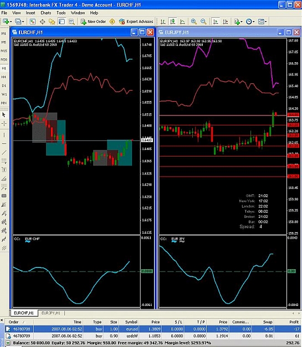Open the Indicators list icon

(237, 22)
